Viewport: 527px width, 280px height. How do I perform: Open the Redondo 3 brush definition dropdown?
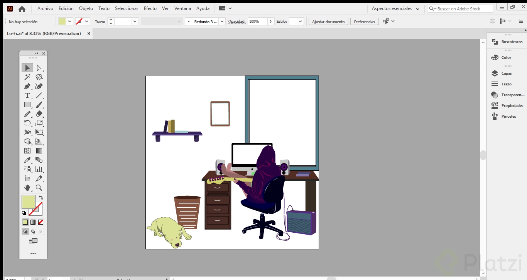[221, 22]
